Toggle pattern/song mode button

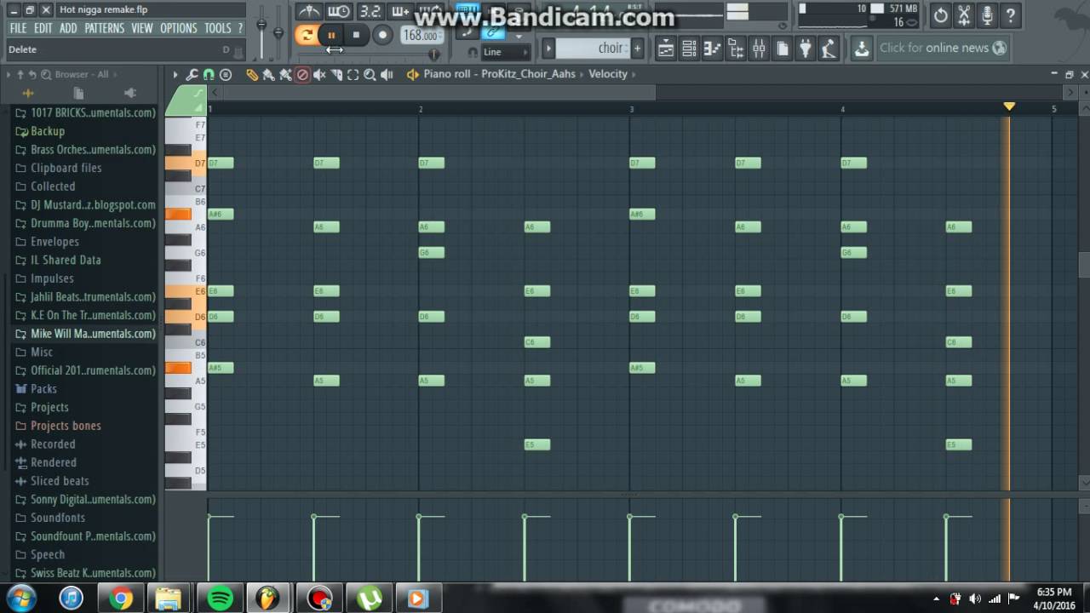tap(306, 35)
